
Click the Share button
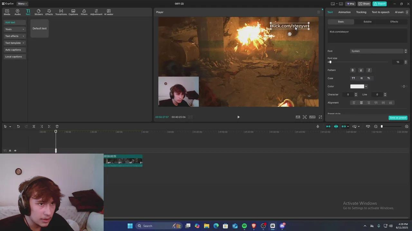pyautogui.click(x=364, y=4)
